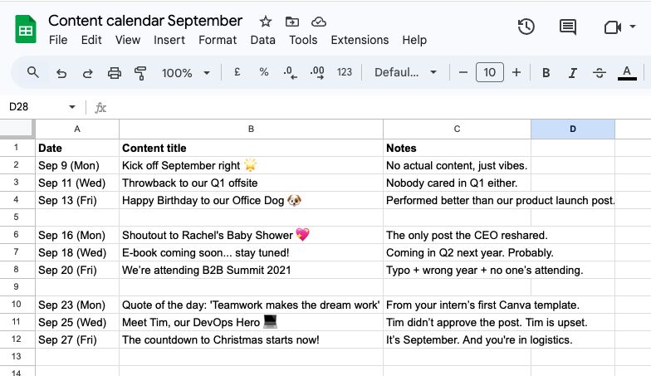The height and width of the screenshot is (376, 651).
Task: Toggle bold formatting
Action: point(546,73)
